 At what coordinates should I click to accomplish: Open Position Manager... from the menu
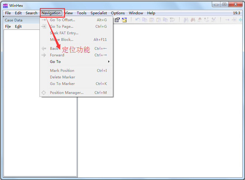[x=76, y=93]
